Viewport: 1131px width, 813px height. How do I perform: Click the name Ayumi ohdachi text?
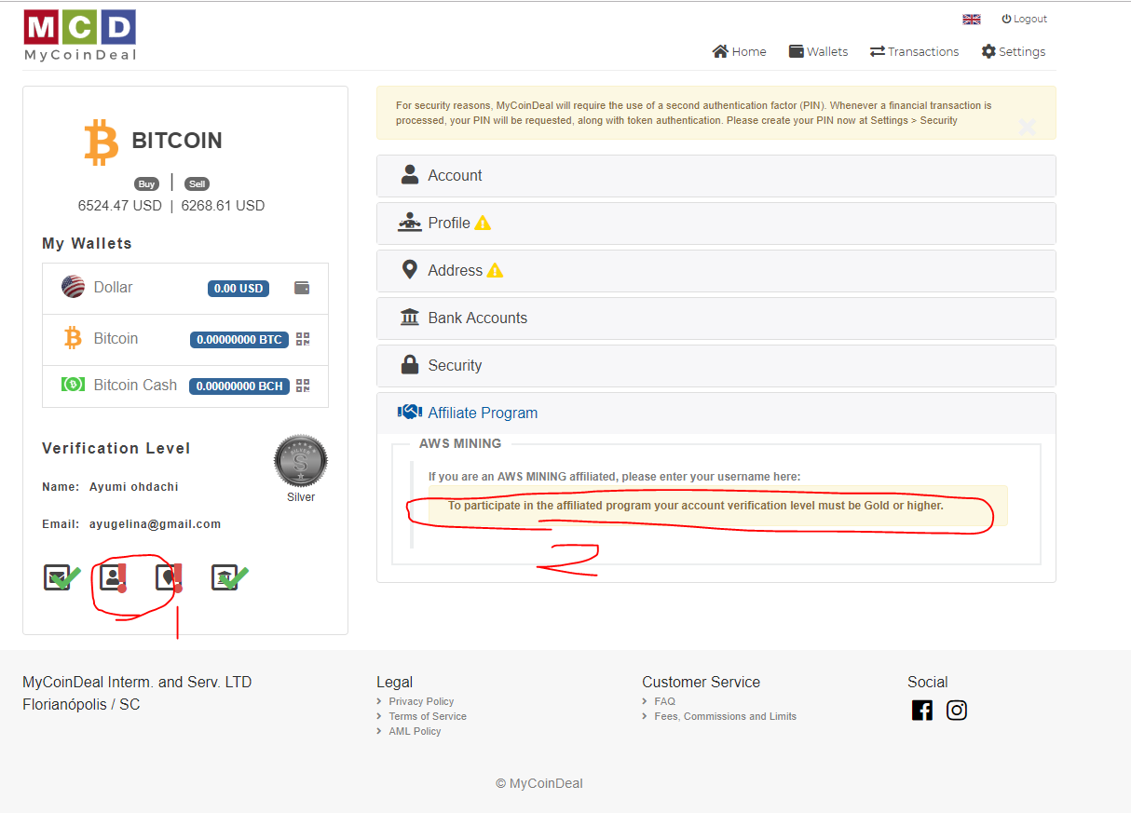click(x=134, y=487)
